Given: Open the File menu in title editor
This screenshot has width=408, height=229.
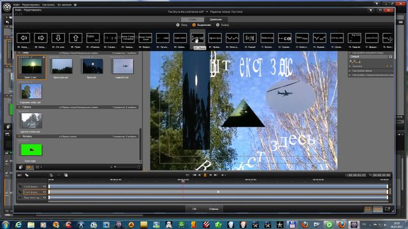Looking at the screenshot, I should [x=18, y=10].
